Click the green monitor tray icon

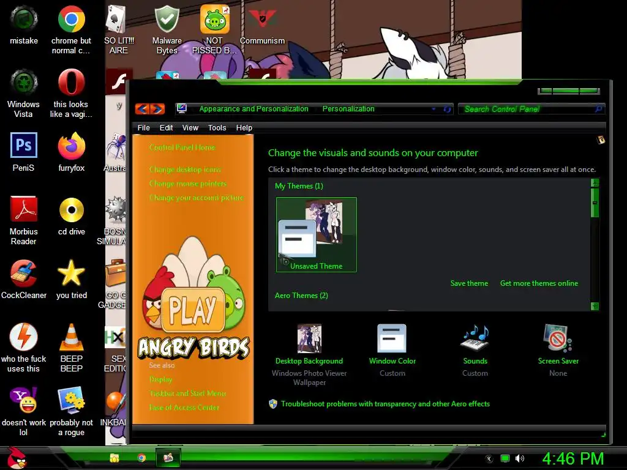[x=505, y=458]
